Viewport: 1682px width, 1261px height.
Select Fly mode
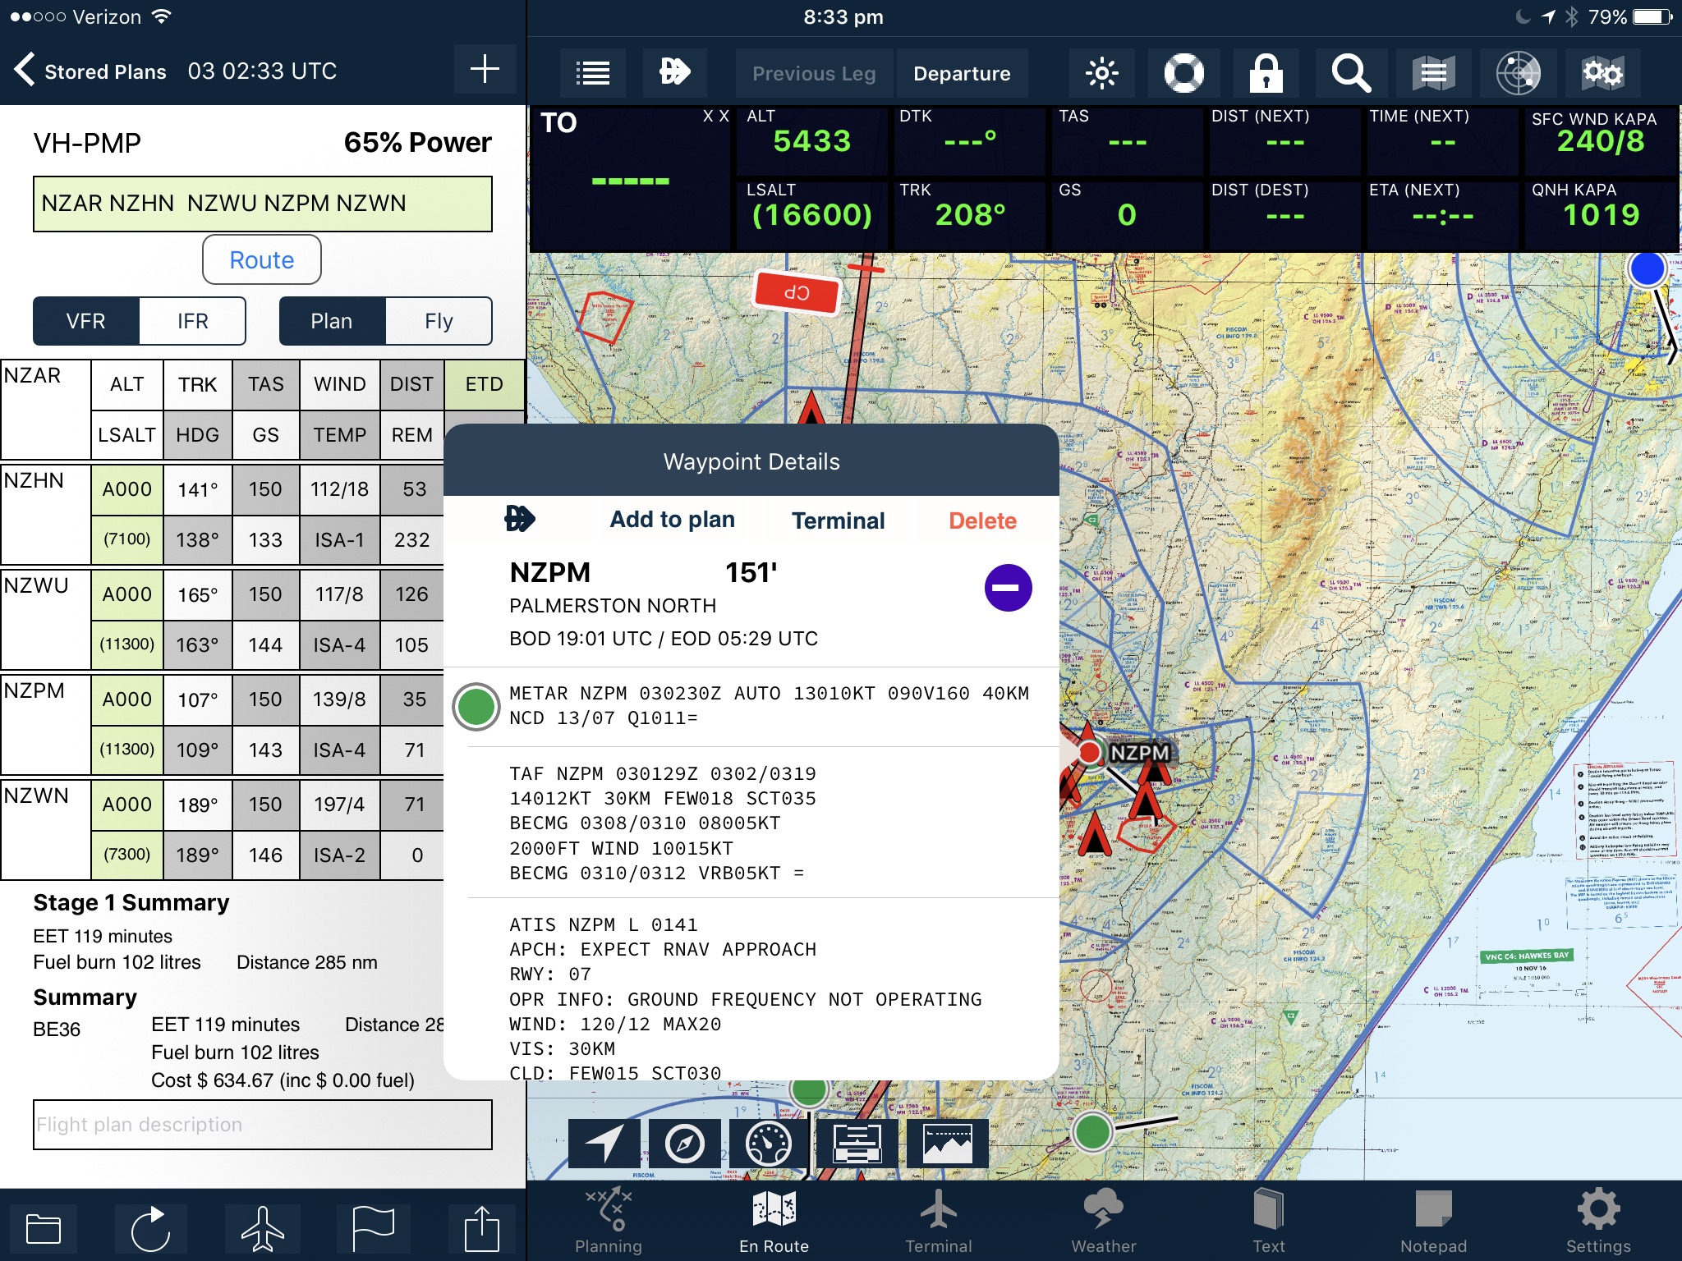[439, 321]
